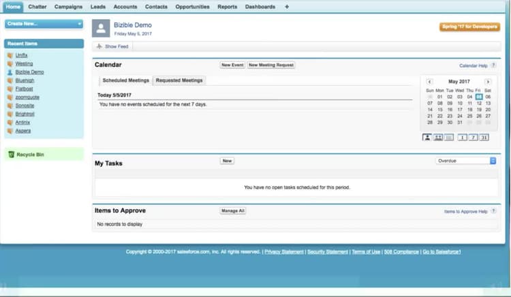Open the activity list view icon
The height and width of the screenshot is (297, 511).
coord(449,138)
